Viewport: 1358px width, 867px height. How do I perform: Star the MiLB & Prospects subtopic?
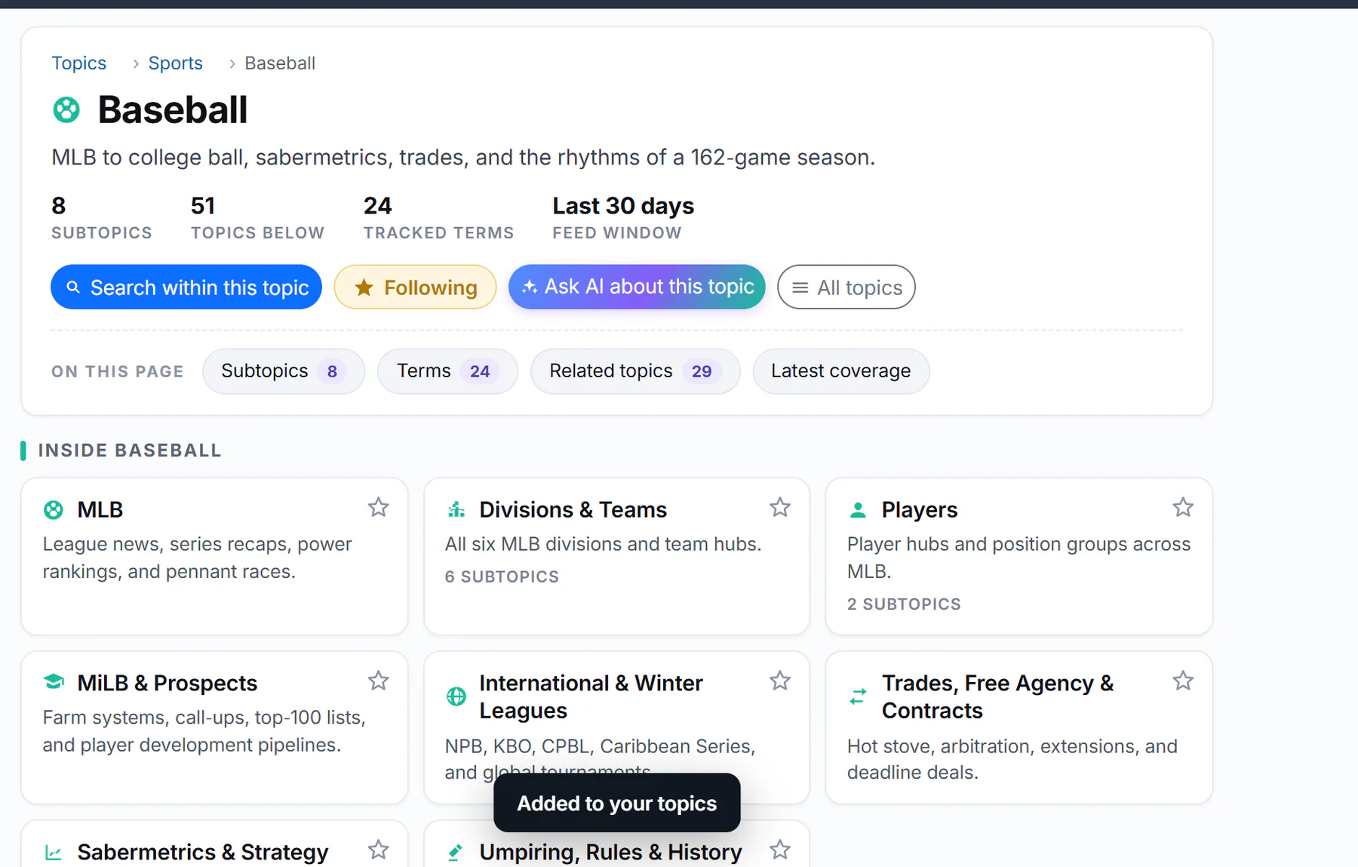click(378, 681)
